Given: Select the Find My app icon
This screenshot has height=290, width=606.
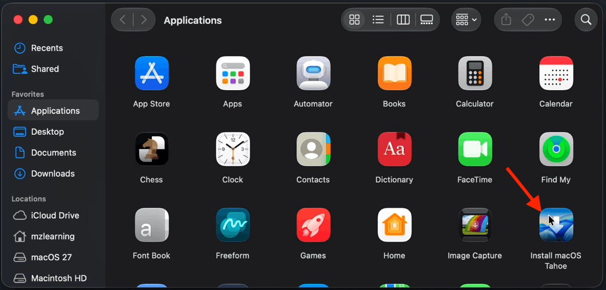Looking at the screenshot, I should point(556,149).
